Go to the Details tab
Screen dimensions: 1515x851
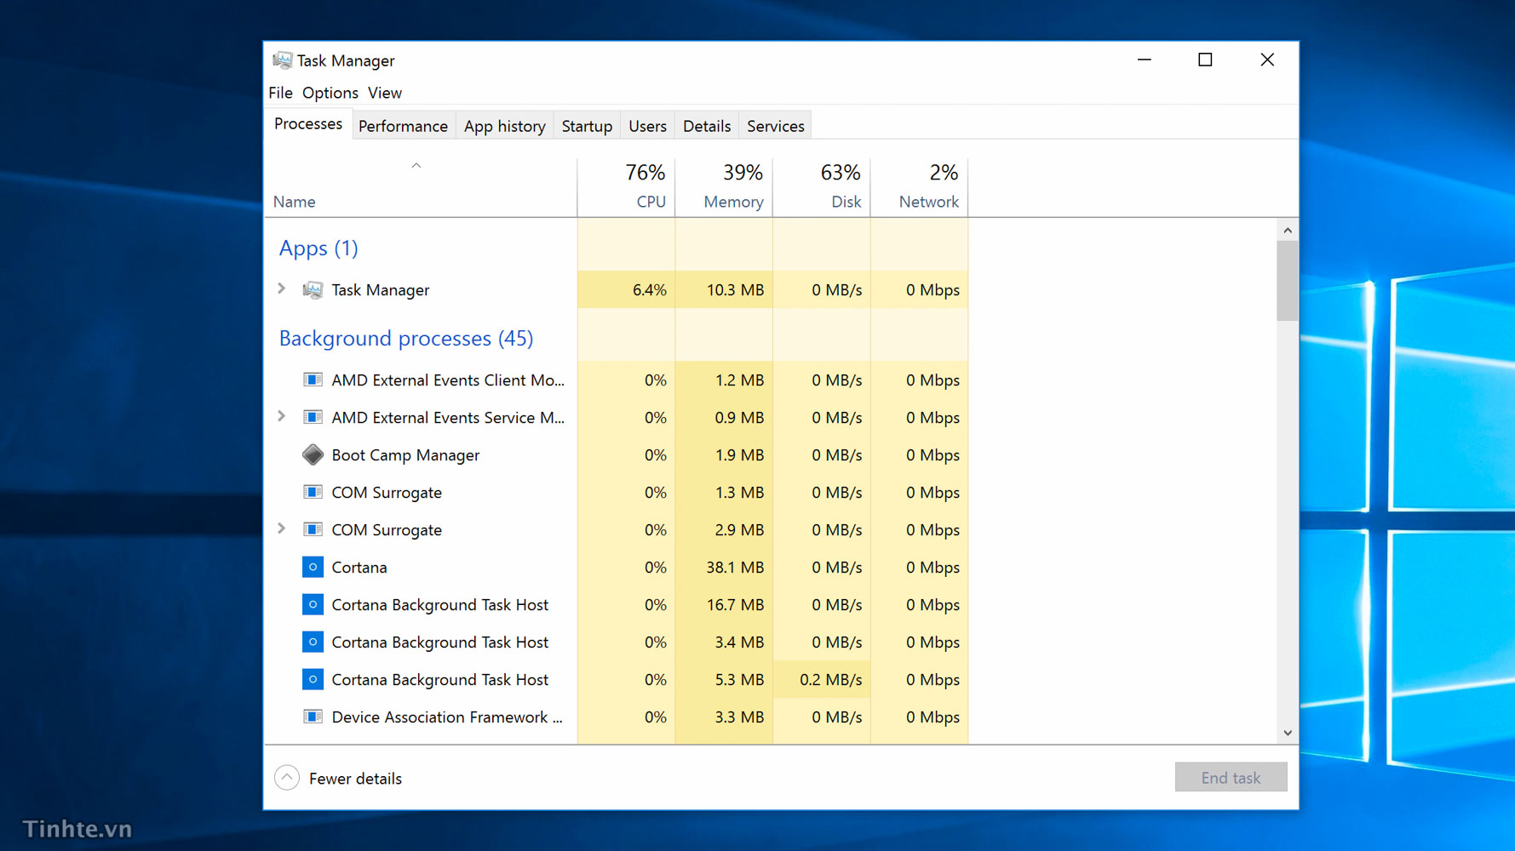click(707, 126)
